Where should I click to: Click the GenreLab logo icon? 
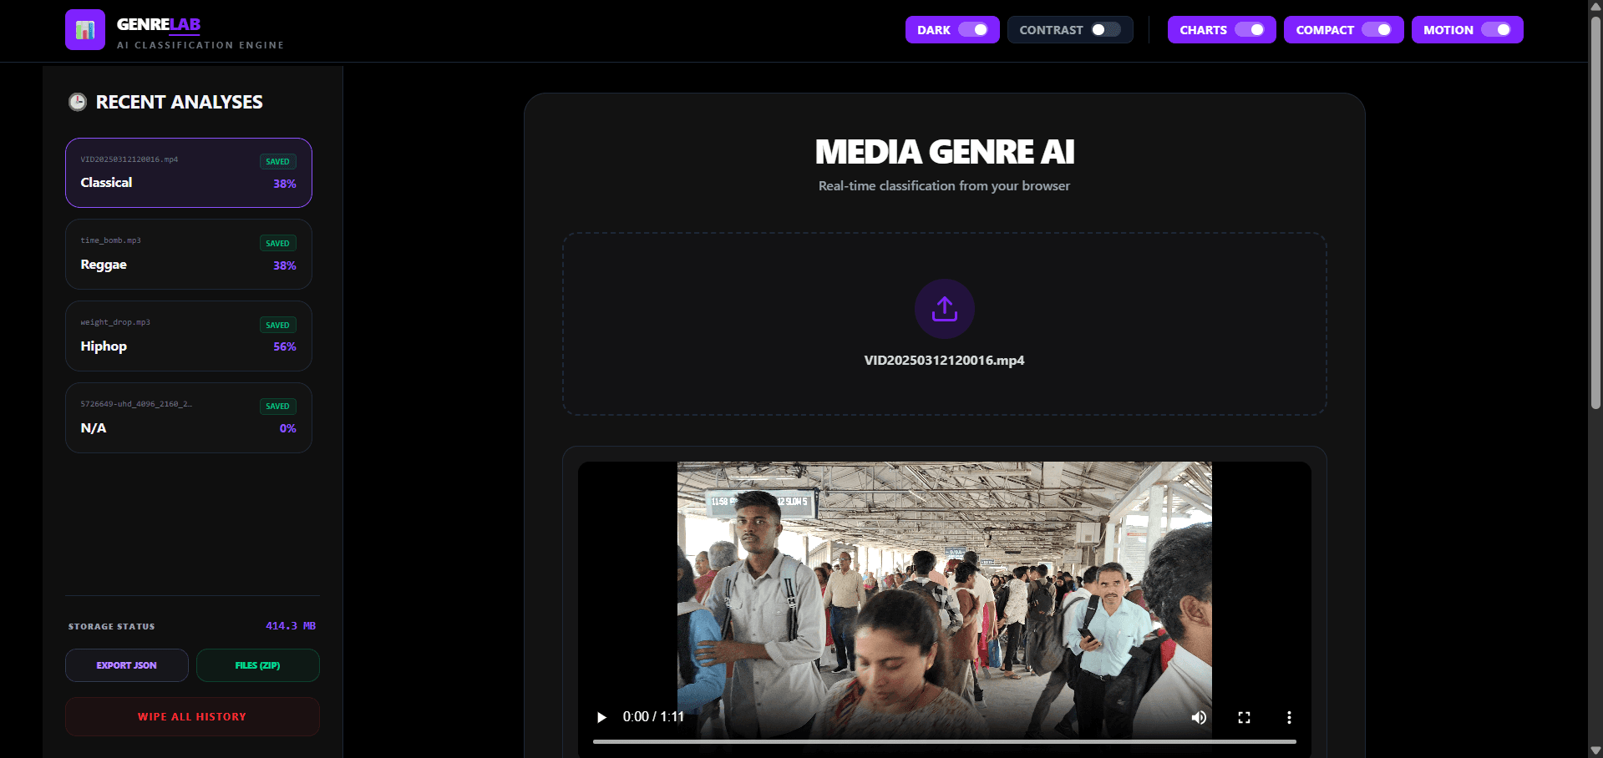point(84,30)
